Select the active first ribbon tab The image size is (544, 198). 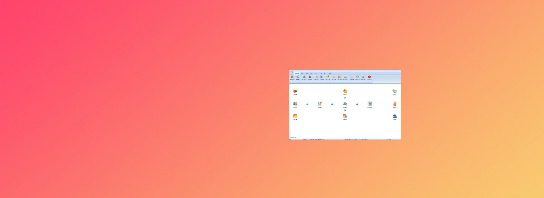point(297,74)
